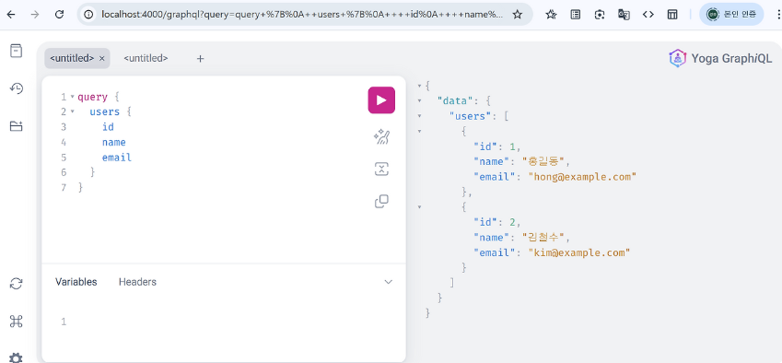Screen dimensions: 782x363
Task: Click the layout panel extension icon
Action: pos(672,15)
